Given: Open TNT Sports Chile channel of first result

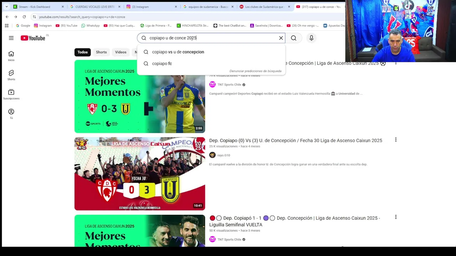Looking at the screenshot, I should pyautogui.click(x=229, y=85).
